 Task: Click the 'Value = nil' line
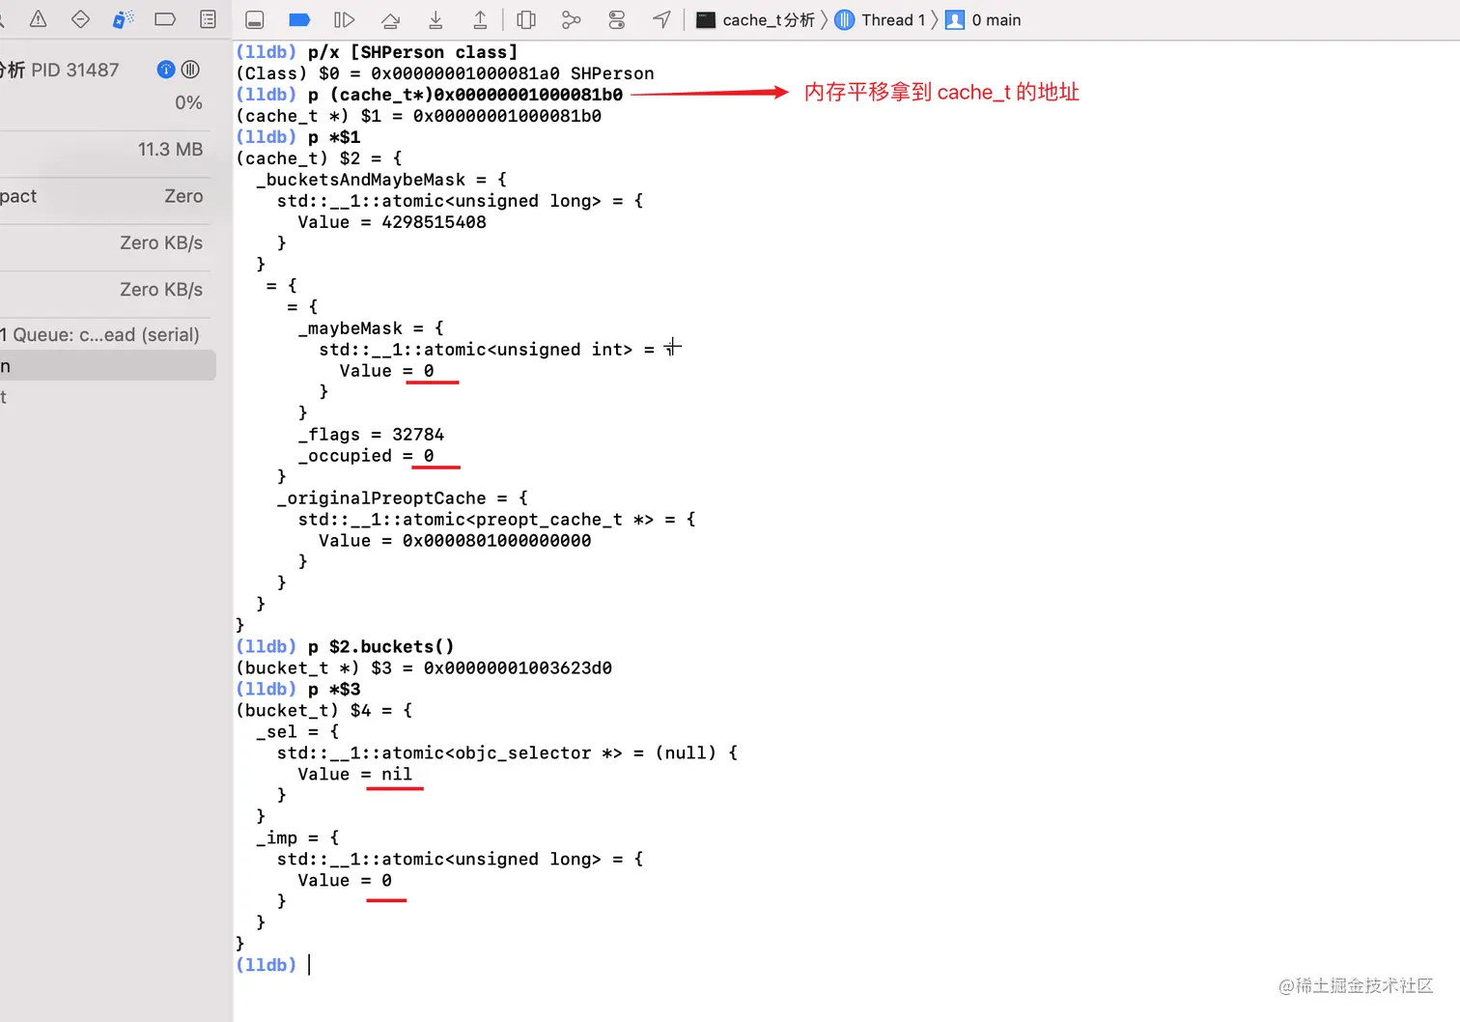tap(354, 775)
